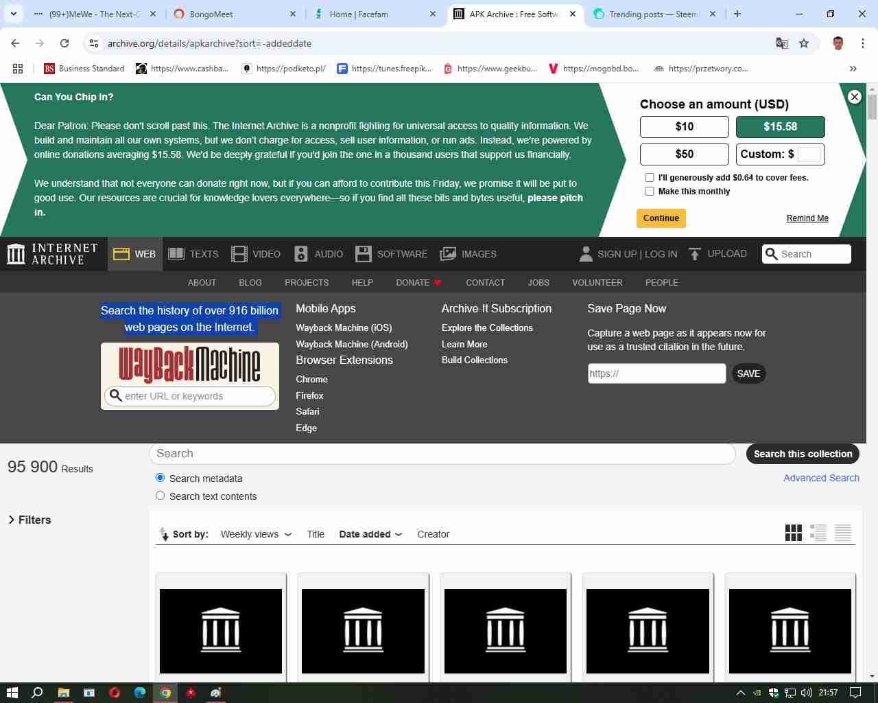Select 'Search metadata' radio button
Image resolution: width=878 pixels, height=703 pixels.
click(x=160, y=478)
